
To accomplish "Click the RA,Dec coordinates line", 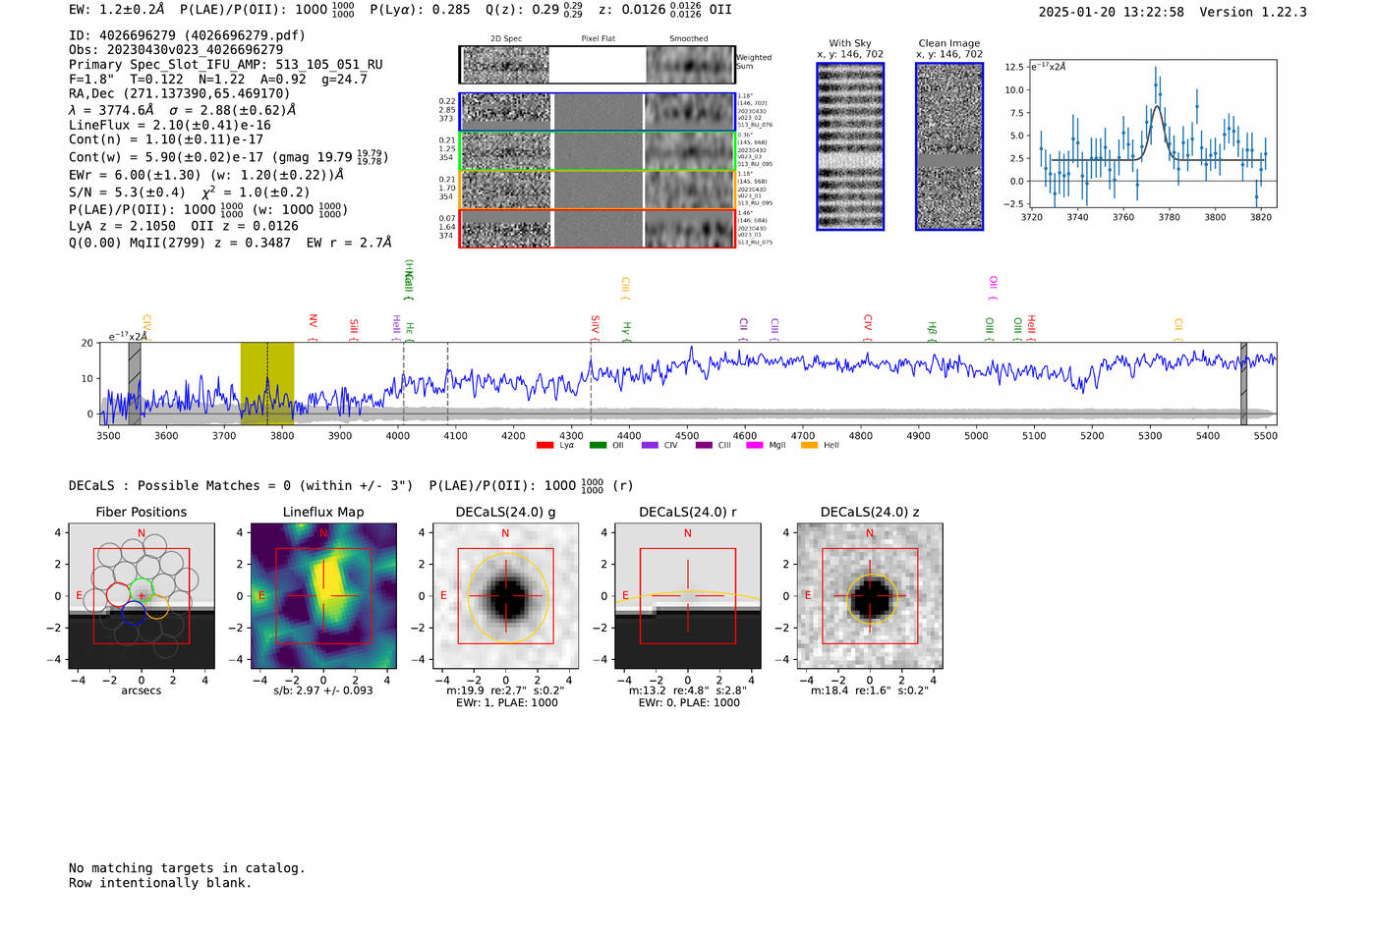I will (x=180, y=94).
